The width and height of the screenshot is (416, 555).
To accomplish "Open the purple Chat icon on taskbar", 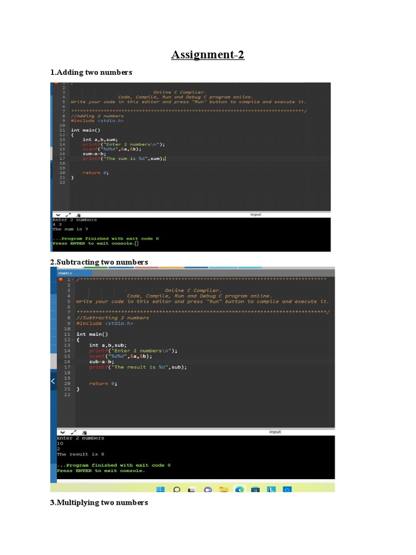I will point(208,489).
